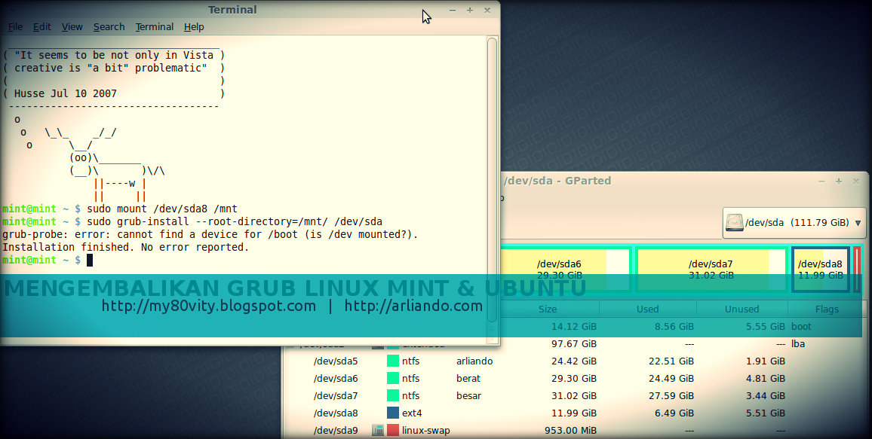Click the Terminal window vertical scrollbar

492,178
